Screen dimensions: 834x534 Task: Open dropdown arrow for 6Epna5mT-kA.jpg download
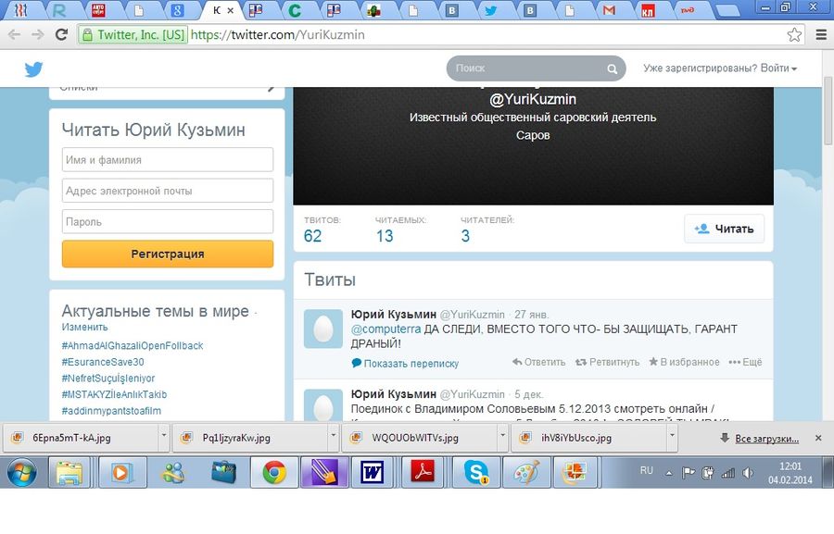click(x=164, y=437)
